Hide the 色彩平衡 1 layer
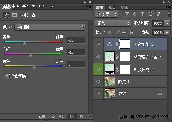The width and height of the screenshot is (172, 122). [98, 44]
